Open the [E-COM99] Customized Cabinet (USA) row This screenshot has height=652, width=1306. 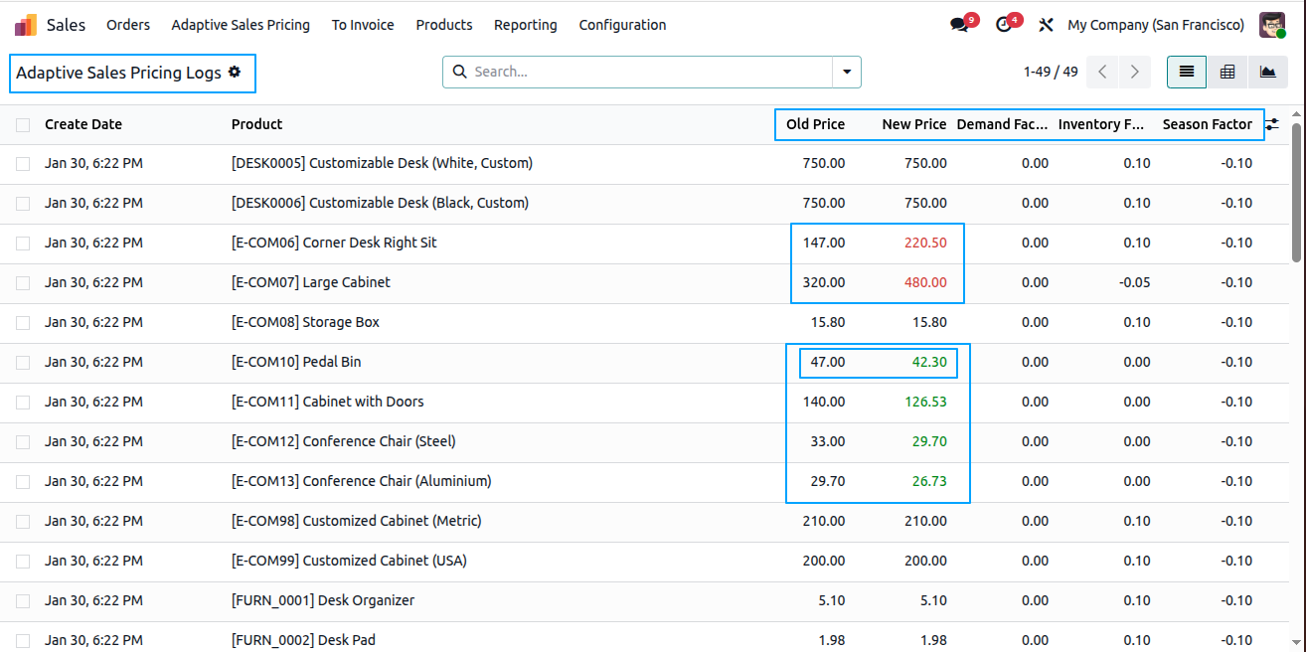tap(349, 561)
